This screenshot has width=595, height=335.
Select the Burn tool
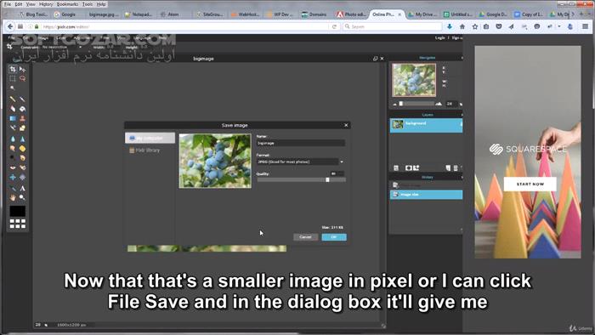pos(22,157)
